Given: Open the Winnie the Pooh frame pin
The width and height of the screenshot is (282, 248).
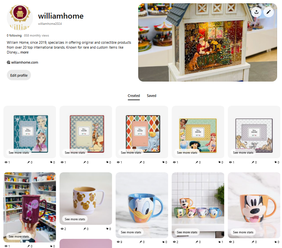Looking at the screenshot, I should click(x=86, y=132).
